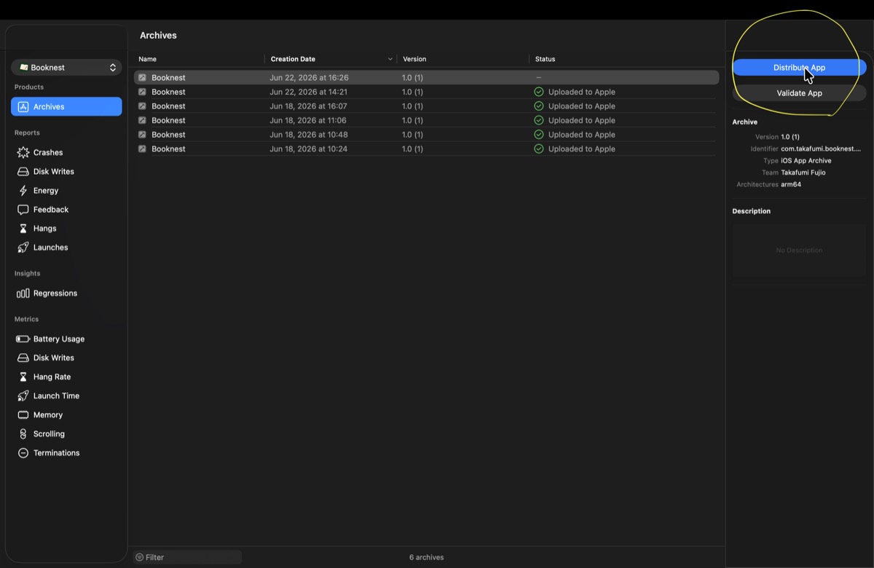Click the Description text area
The height and width of the screenshot is (568, 874).
(799, 250)
